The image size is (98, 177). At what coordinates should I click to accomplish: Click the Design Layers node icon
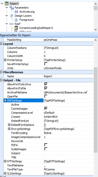point(12,16)
